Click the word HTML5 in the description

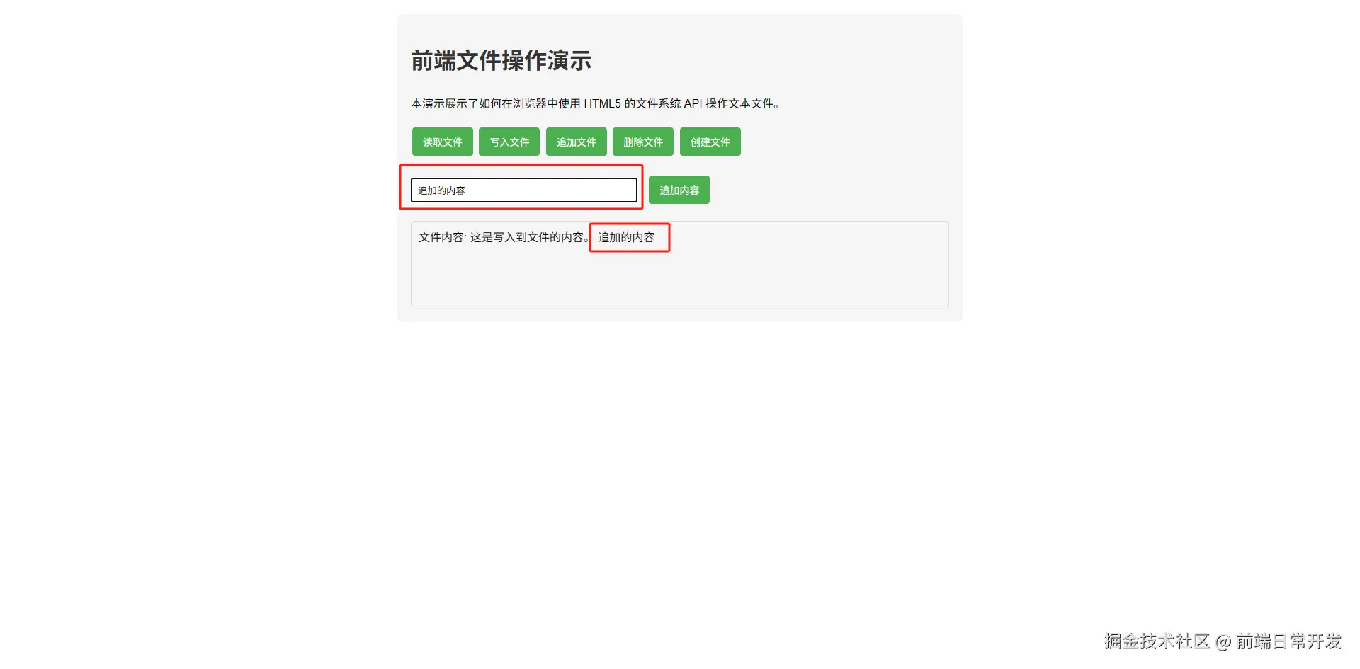pyautogui.click(x=602, y=103)
